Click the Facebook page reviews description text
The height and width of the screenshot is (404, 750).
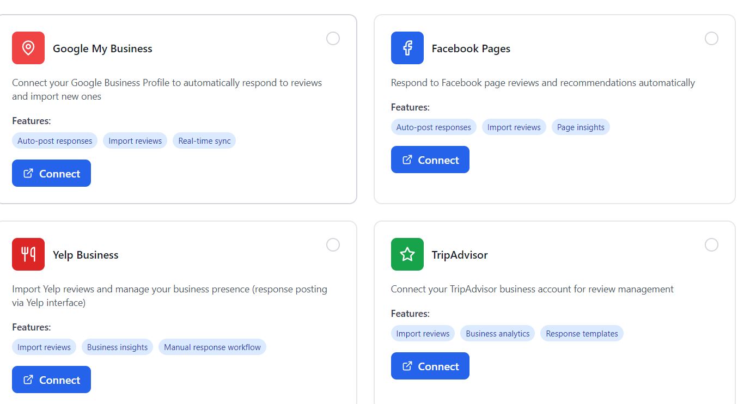pos(543,83)
